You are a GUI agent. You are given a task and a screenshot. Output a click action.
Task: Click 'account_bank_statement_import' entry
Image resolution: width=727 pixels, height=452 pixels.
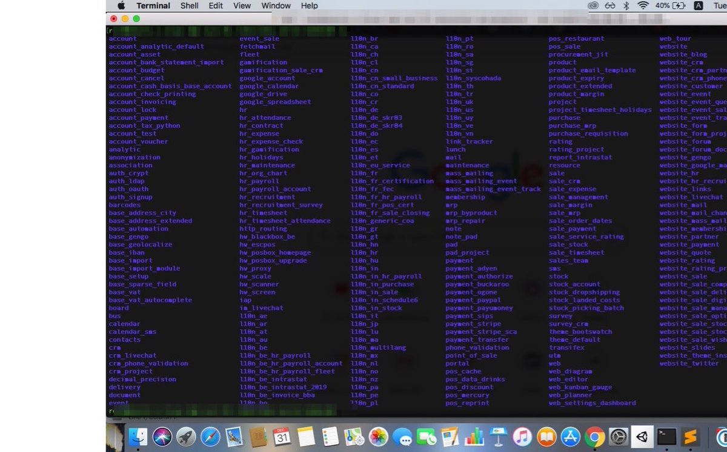(167, 62)
